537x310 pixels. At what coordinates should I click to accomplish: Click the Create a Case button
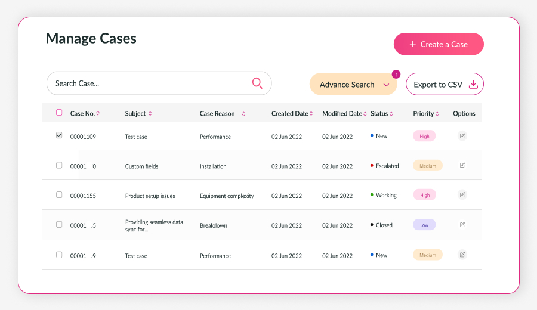coord(439,44)
